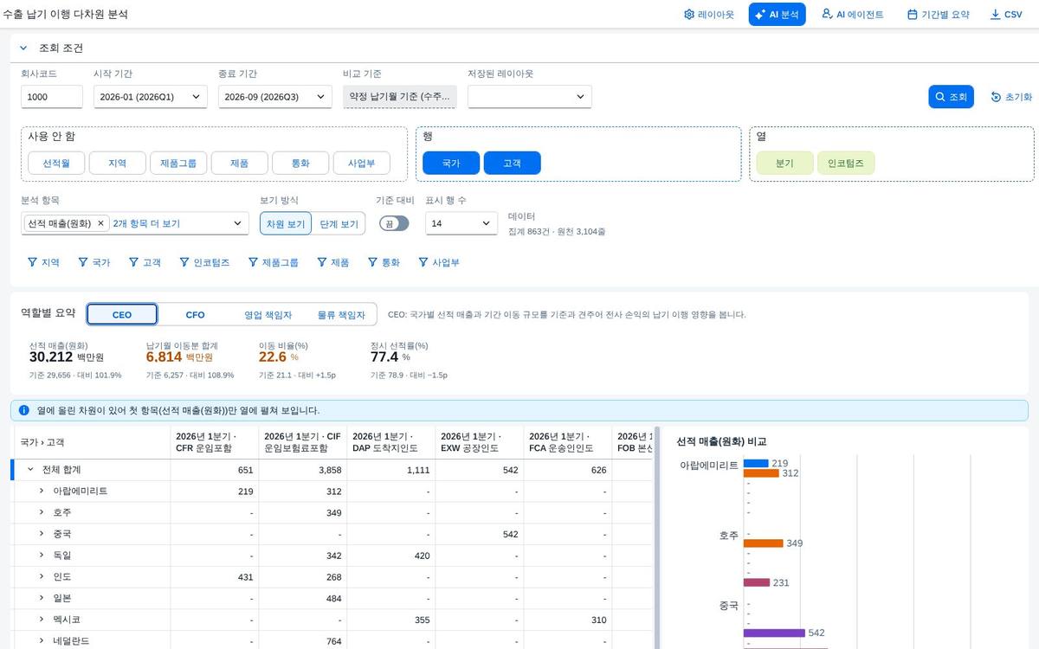1039x649 pixels.
Task: Open the 고객 filter
Action: click(x=145, y=262)
